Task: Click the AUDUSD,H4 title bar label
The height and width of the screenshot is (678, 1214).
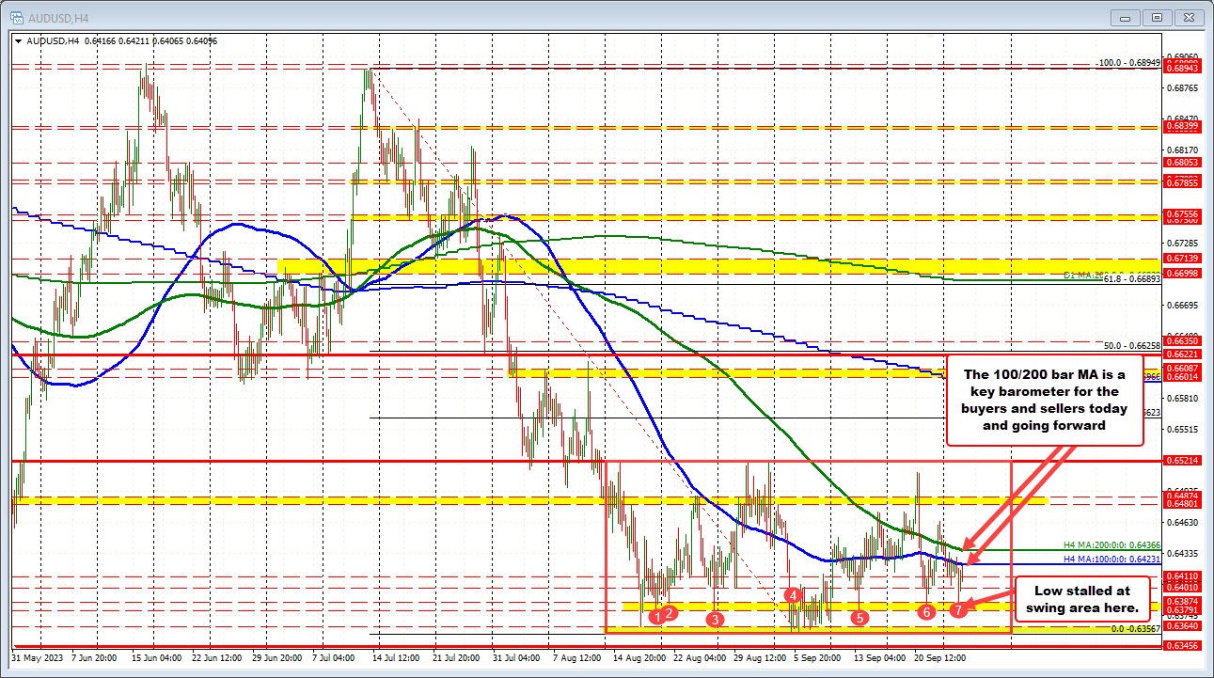Action: tap(56, 16)
